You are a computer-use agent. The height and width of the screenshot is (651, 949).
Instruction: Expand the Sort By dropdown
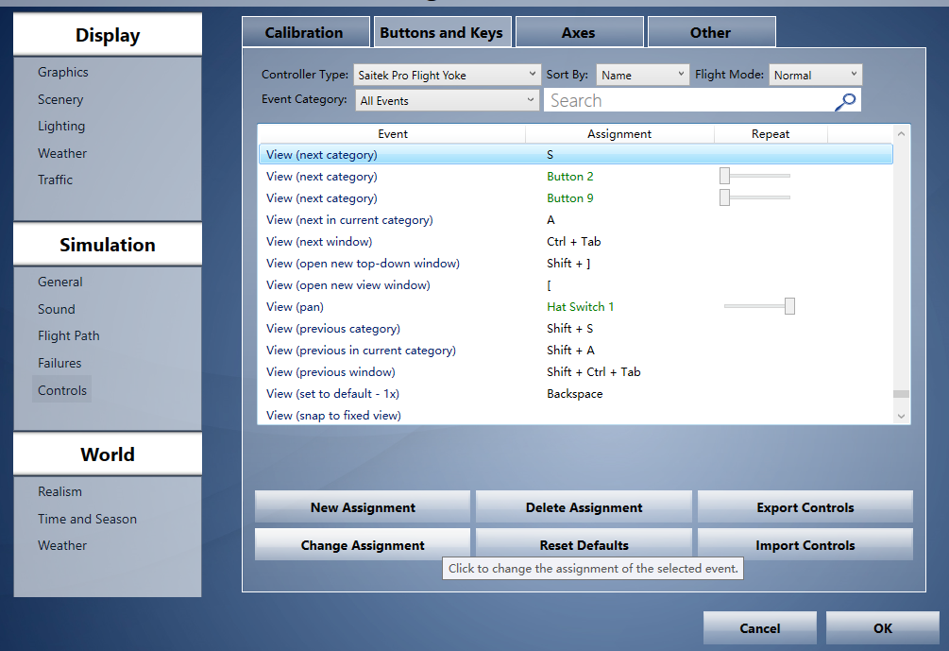click(642, 75)
